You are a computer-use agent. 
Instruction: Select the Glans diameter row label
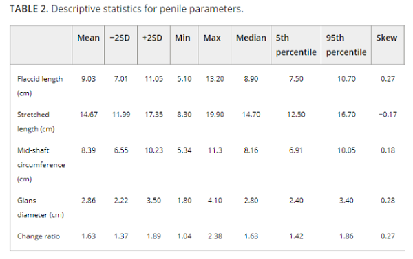pyautogui.click(x=41, y=207)
